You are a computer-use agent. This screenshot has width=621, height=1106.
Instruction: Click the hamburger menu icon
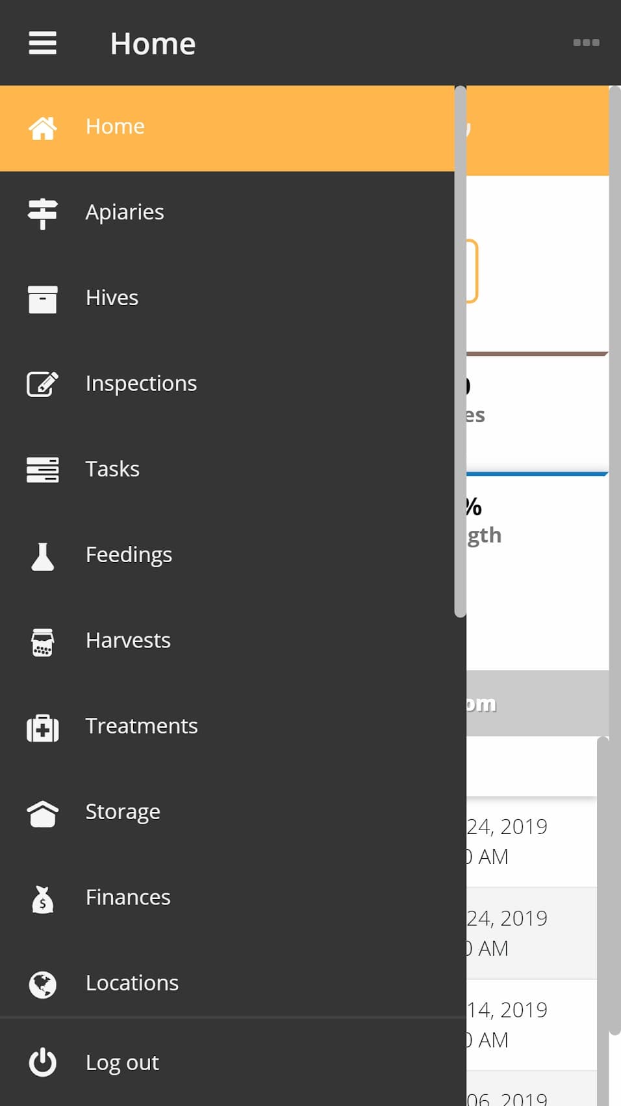click(43, 43)
